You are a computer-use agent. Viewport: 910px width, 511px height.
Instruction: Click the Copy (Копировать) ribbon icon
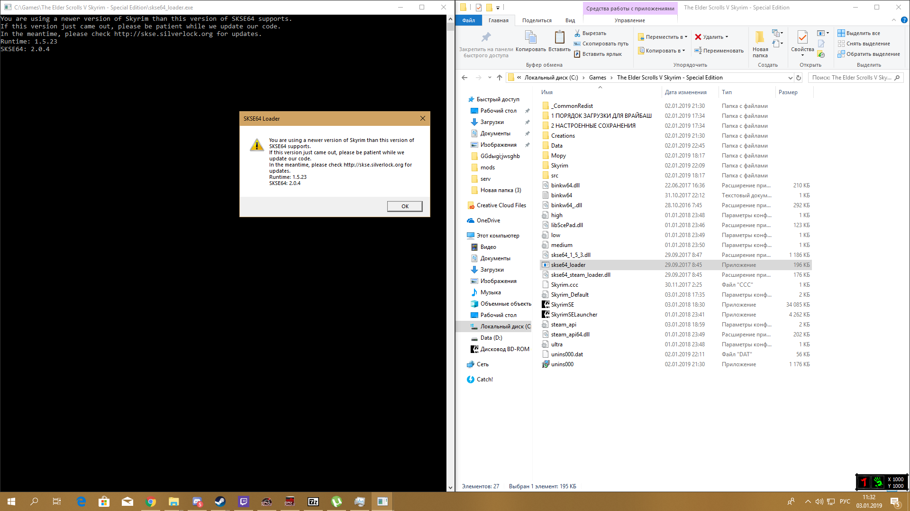(x=530, y=37)
